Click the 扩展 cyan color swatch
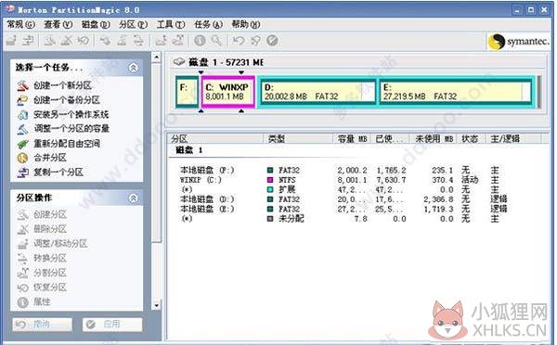 pyautogui.click(x=270, y=189)
